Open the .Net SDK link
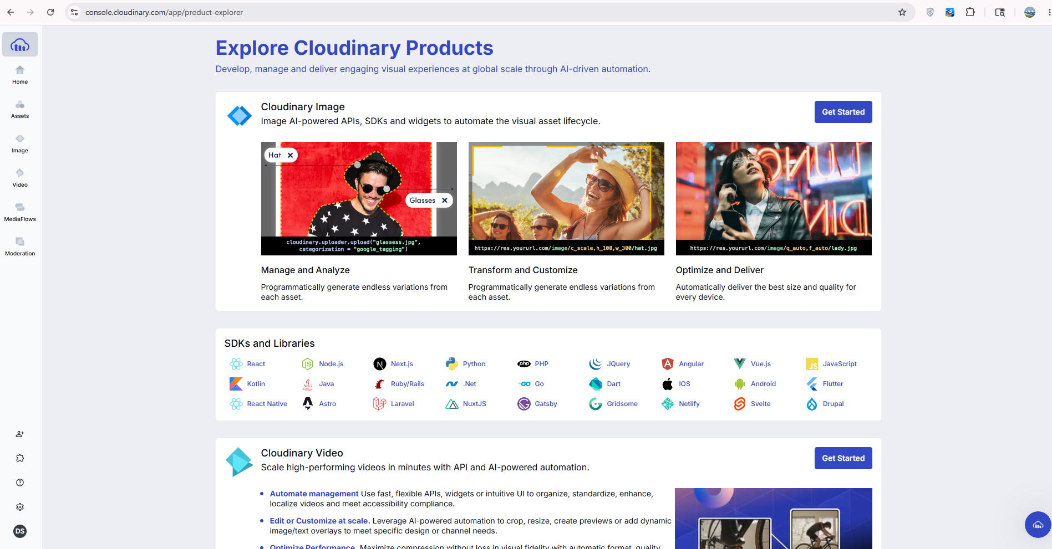Viewport: 1052px width, 549px height. [x=470, y=384]
